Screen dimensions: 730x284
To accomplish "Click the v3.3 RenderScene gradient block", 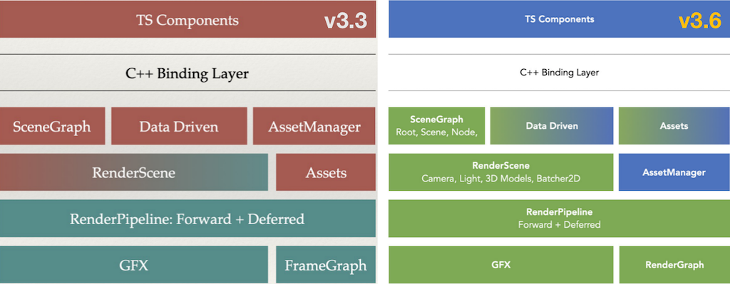I will (133, 172).
